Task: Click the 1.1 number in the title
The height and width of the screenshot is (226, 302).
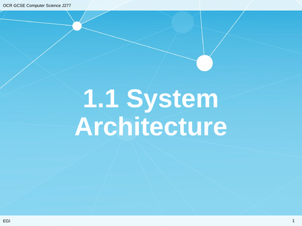Action: click(x=101, y=98)
